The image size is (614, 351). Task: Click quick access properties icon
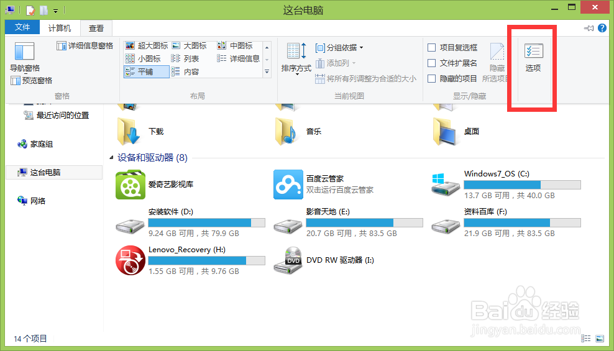coord(30,10)
